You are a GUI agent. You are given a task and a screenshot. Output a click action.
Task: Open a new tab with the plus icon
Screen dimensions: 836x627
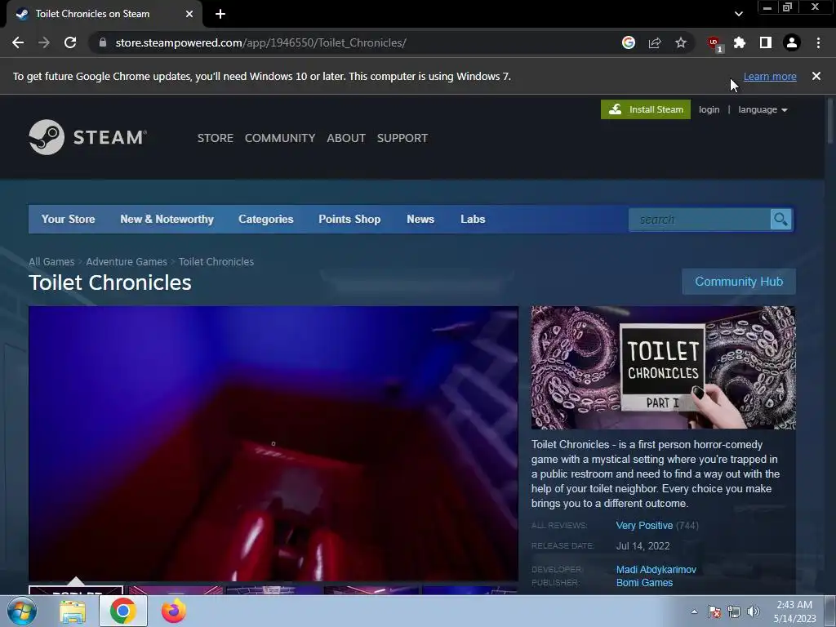(220, 14)
